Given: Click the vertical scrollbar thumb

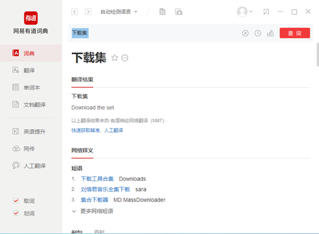Looking at the screenshot, I should (x=317, y=55).
